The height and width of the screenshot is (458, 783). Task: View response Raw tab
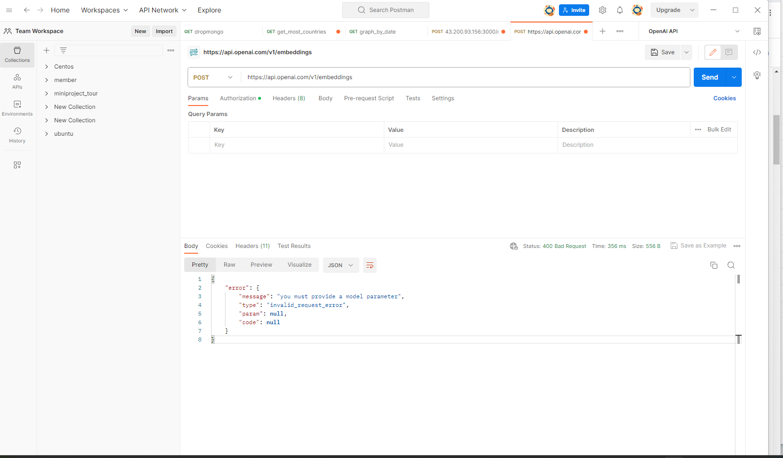(x=229, y=265)
